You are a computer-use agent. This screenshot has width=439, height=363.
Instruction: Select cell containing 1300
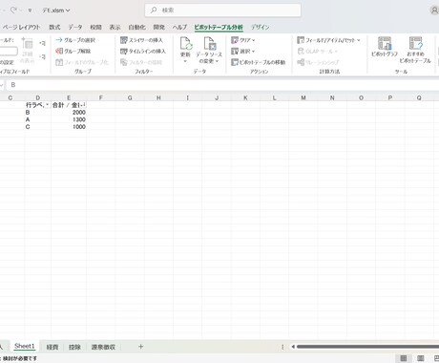[x=69, y=119]
